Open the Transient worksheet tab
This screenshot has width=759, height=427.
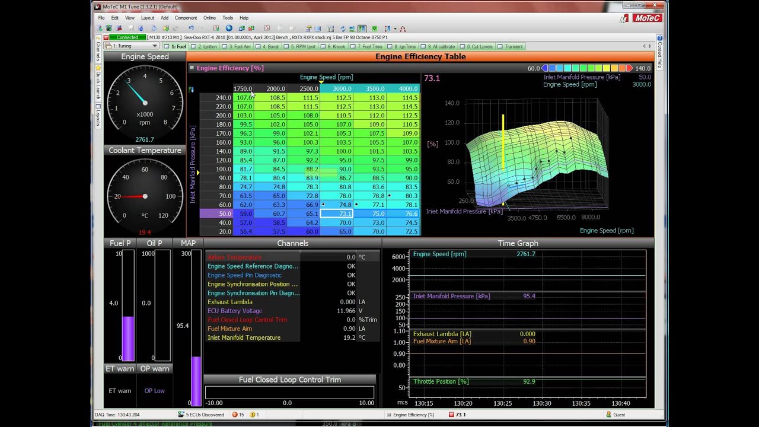511,46
